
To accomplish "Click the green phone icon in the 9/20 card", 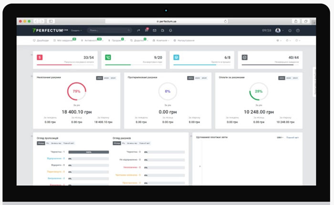I will [108, 57].
